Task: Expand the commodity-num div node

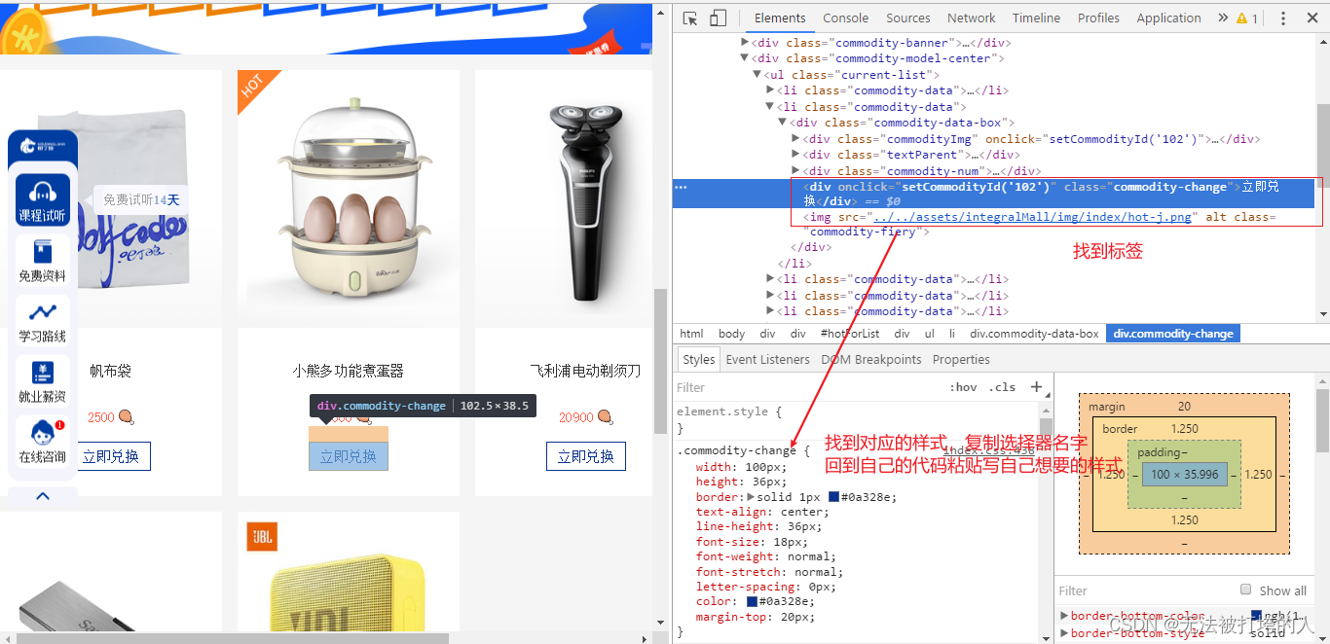Action: (x=795, y=171)
